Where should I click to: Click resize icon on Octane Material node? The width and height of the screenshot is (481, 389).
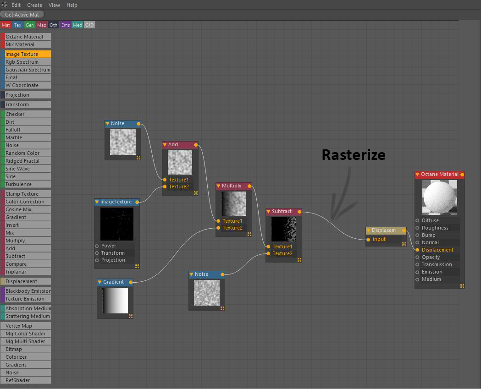[x=462, y=286]
